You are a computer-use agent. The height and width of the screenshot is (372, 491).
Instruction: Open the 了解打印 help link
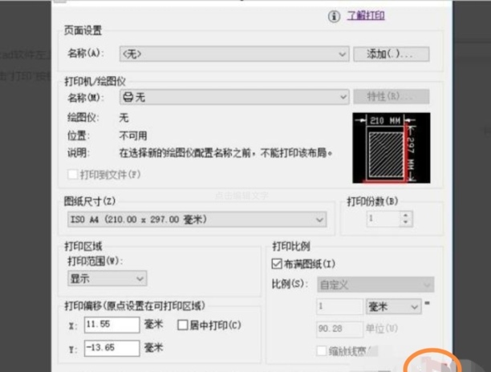[366, 15]
